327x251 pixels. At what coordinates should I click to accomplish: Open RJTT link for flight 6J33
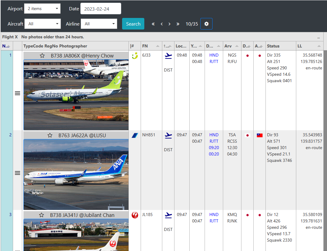(x=214, y=61)
